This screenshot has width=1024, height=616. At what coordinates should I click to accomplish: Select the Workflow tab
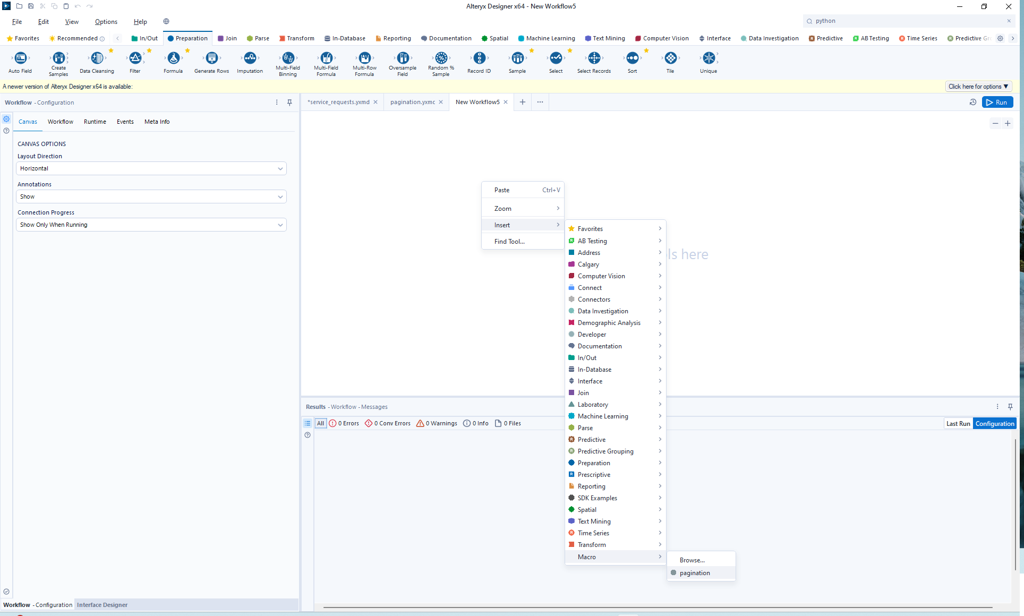pos(60,122)
